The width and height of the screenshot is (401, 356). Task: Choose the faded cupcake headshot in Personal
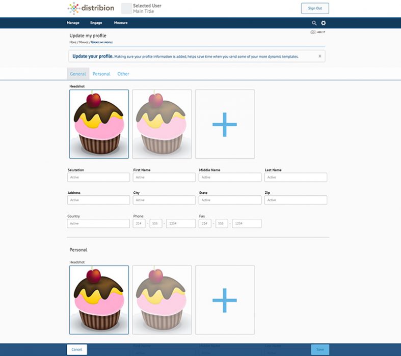point(162,300)
